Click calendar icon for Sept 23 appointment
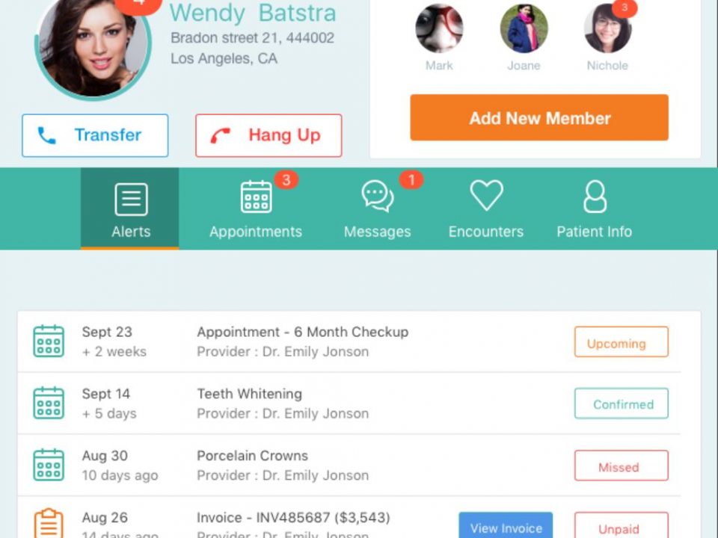The width and height of the screenshot is (718, 538). (x=49, y=341)
